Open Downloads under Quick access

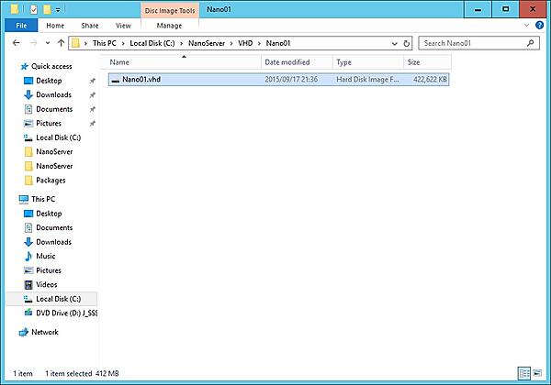[x=53, y=94]
